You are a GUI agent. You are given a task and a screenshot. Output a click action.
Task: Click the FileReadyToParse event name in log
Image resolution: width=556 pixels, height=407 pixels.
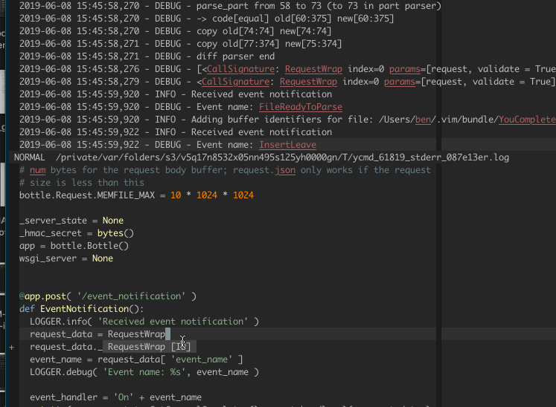[x=301, y=107]
